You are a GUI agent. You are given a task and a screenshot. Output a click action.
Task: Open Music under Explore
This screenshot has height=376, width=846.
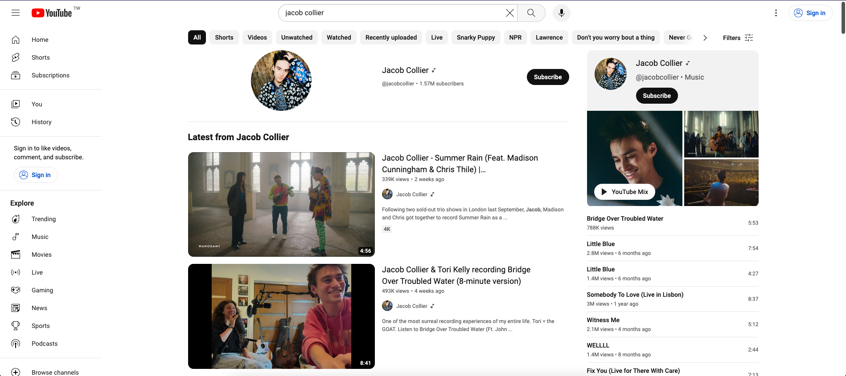(x=51, y=237)
